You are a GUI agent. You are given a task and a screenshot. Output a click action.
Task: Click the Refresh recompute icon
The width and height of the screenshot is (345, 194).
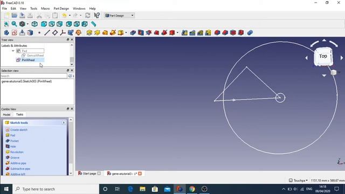click(87, 16)
